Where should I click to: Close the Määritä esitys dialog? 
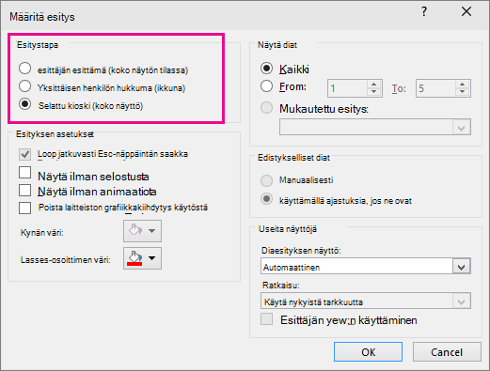466,11
